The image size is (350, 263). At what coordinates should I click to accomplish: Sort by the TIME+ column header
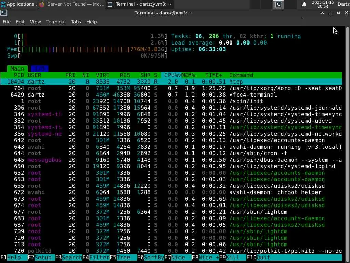(214, 75)
